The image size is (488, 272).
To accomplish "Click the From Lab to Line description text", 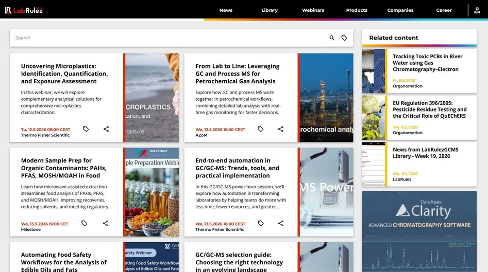I will click(x=238, y=102).
